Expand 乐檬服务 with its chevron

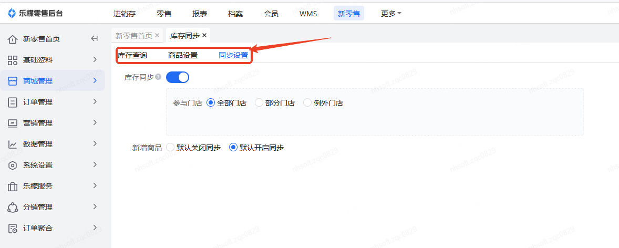click(x=95, y=185)
